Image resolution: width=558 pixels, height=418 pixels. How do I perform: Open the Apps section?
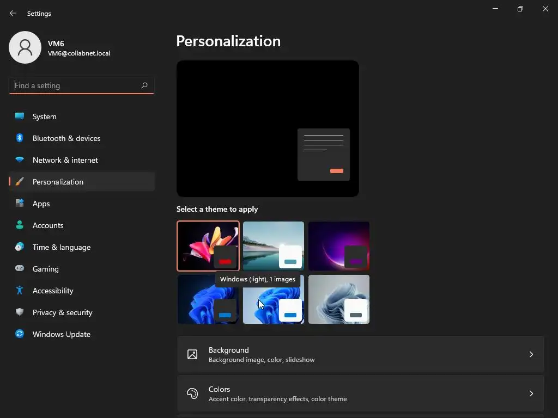pyautogui.click(x=82, y=204)
